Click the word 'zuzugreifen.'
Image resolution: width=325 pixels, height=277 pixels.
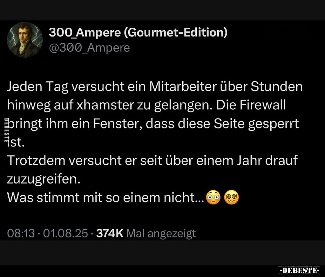coord(44,179)
